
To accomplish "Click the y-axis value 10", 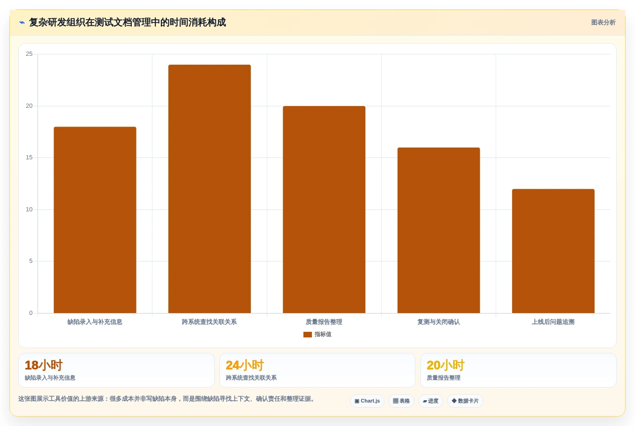I will coord(29,209).
